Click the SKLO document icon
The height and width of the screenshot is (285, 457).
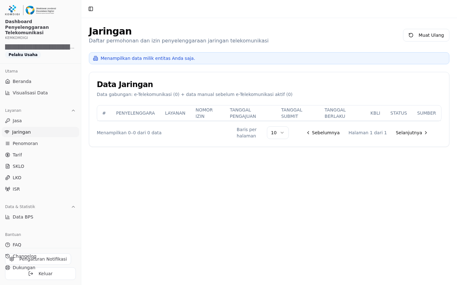click(8, 166)
